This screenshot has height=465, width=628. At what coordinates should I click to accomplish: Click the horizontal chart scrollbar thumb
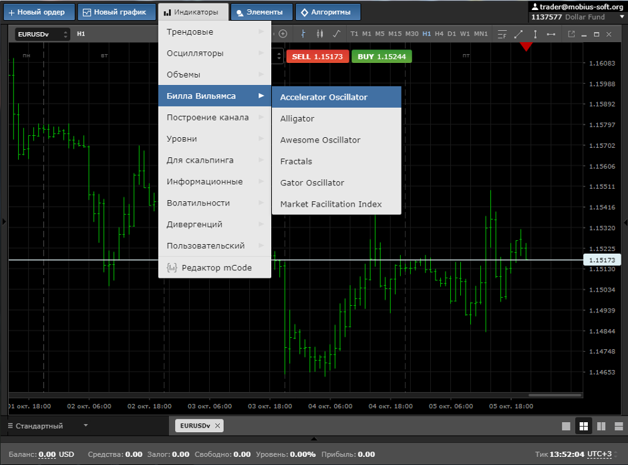[555, 395]
